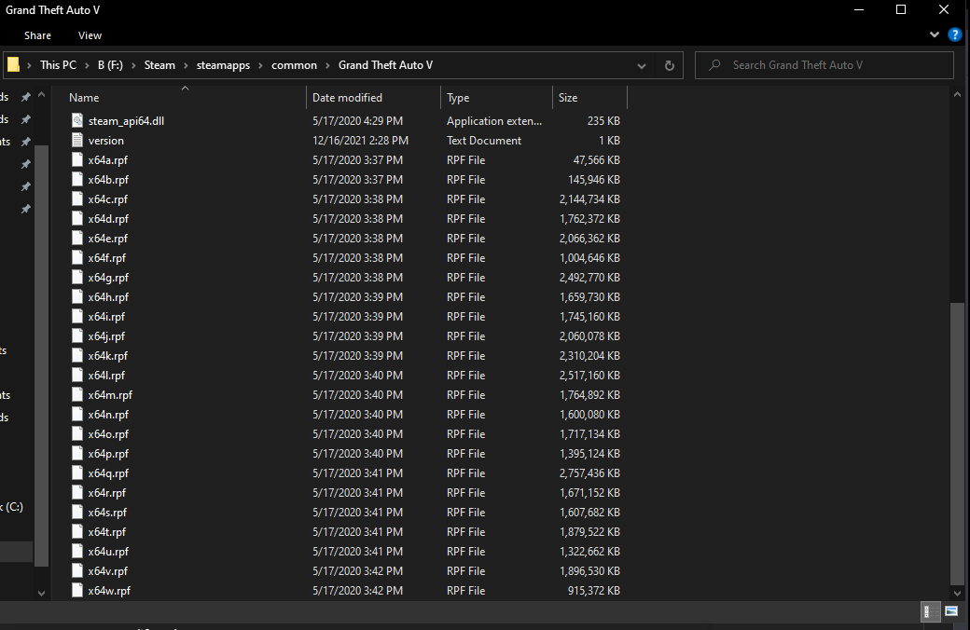
Task: Click the search Grand Theft Auto V field
Action: pyautogui.click(x=824, y=65)
